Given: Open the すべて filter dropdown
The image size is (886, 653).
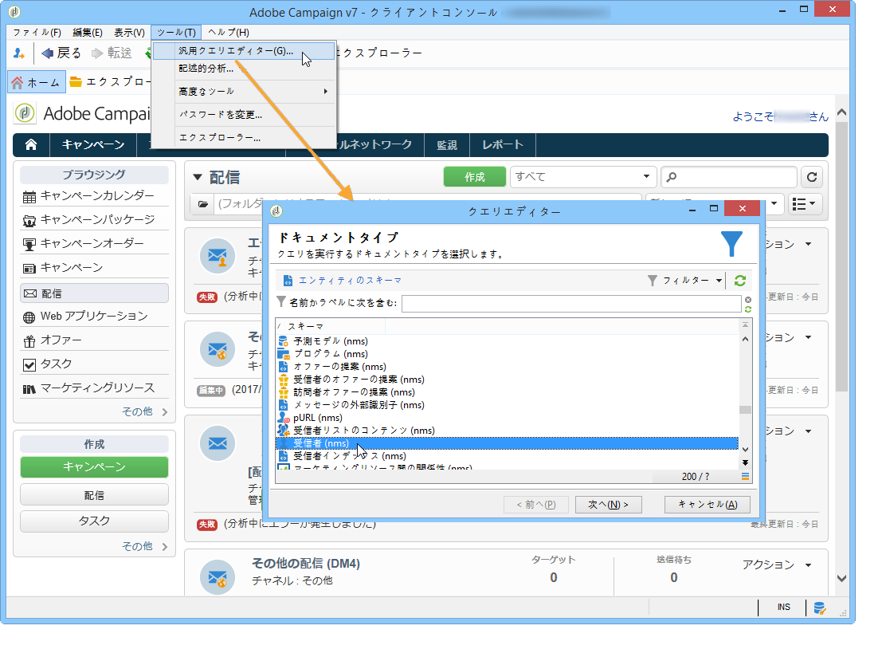Looking at the screenshot, I should point(583,177).
